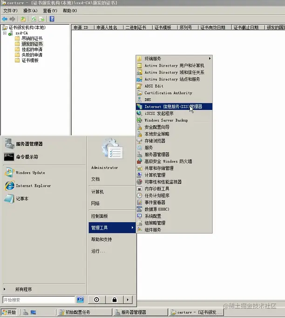Open 事件查看器
The image size is (285, 318).
click(174, 203)
